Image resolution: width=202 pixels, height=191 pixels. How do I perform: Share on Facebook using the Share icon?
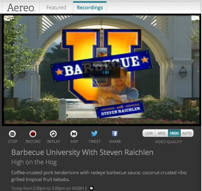tap(115, 134)
